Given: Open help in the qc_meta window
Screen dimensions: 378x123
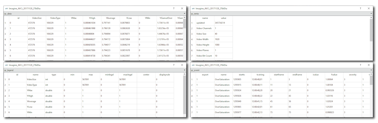Looking at the screenshot, I should coord(360,8).
